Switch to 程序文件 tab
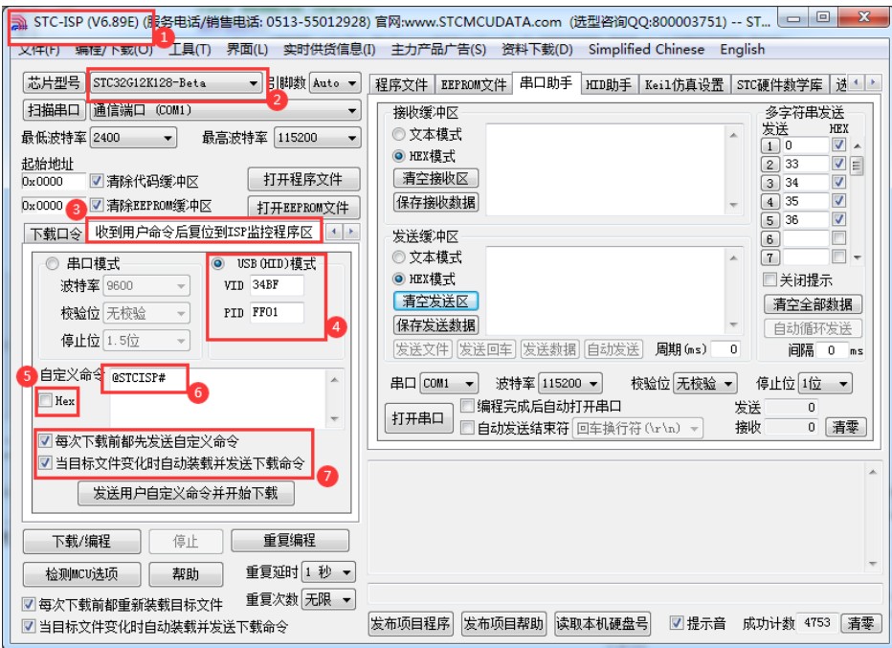Screen dimensions: 892x648 tap(402, 85)
